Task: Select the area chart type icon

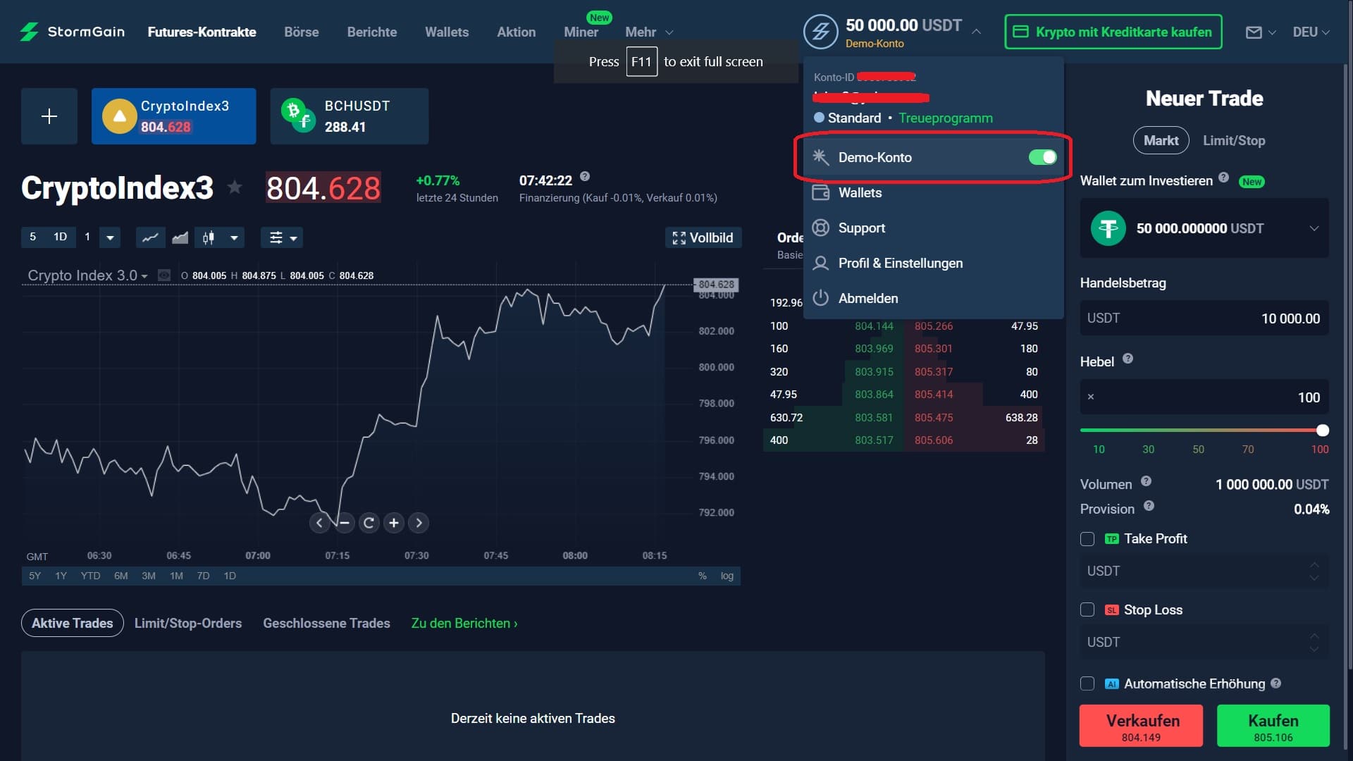Action: tap(180, 238)
